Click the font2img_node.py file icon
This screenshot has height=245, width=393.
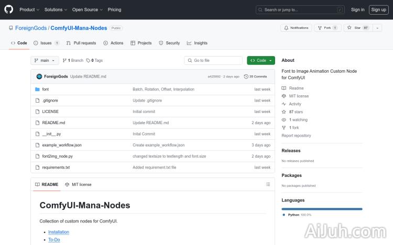[38, 156]
